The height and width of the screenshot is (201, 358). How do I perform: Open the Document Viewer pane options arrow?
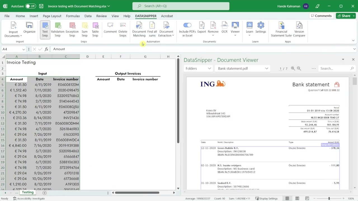tap(343, 59)
